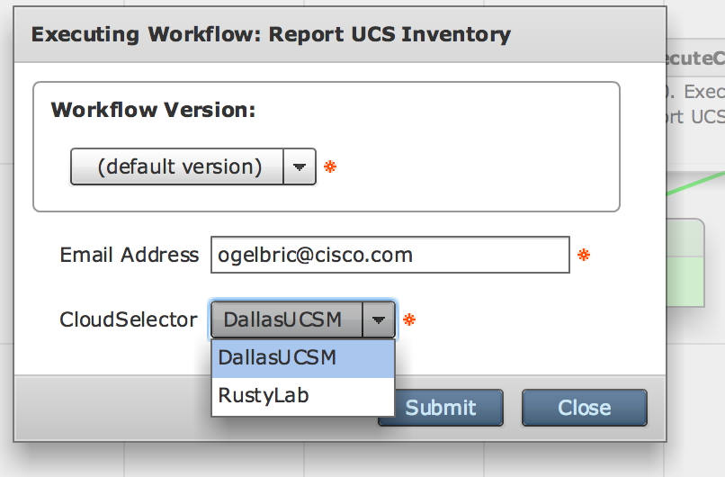This screenshot has width=725, height=477.
Task: Focus the Email Address input field
Action: pyautogui.click(x=389, y=255)
